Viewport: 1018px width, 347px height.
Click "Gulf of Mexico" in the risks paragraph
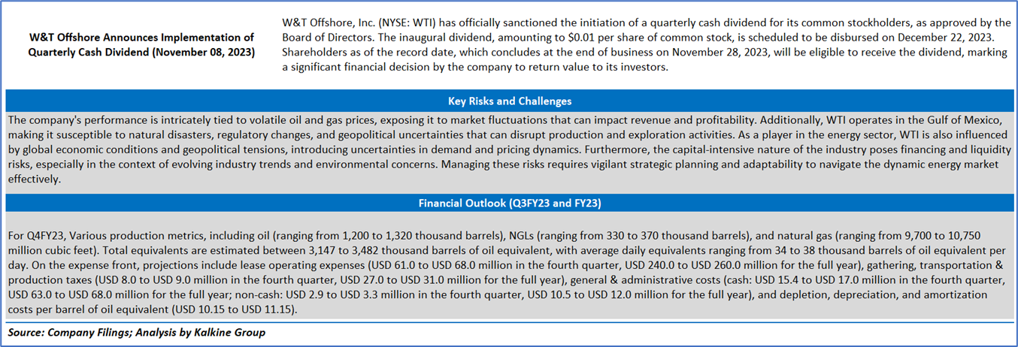(962, 120)
